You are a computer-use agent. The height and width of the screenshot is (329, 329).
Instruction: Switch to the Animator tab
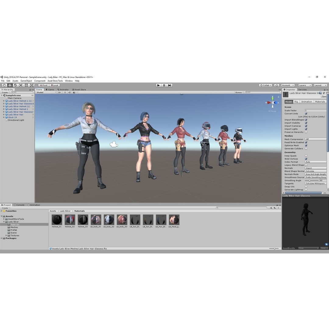pos(63,90)
